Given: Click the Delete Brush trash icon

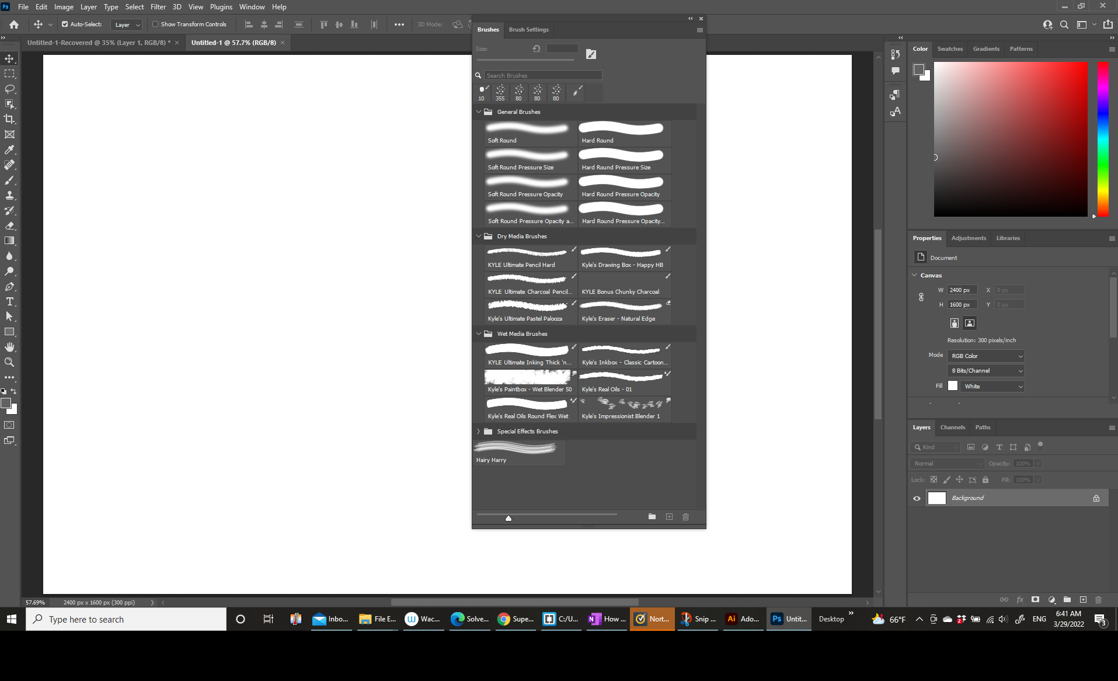Looking at the screenshot, I should (x=686, y=517).
